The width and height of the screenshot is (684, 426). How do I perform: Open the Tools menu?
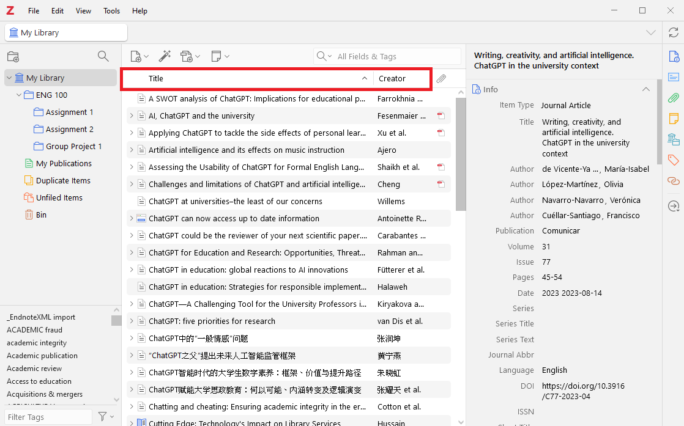pyautogui.click(x=111, y=11)
